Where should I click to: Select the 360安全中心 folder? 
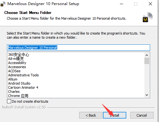pos(18,55)
